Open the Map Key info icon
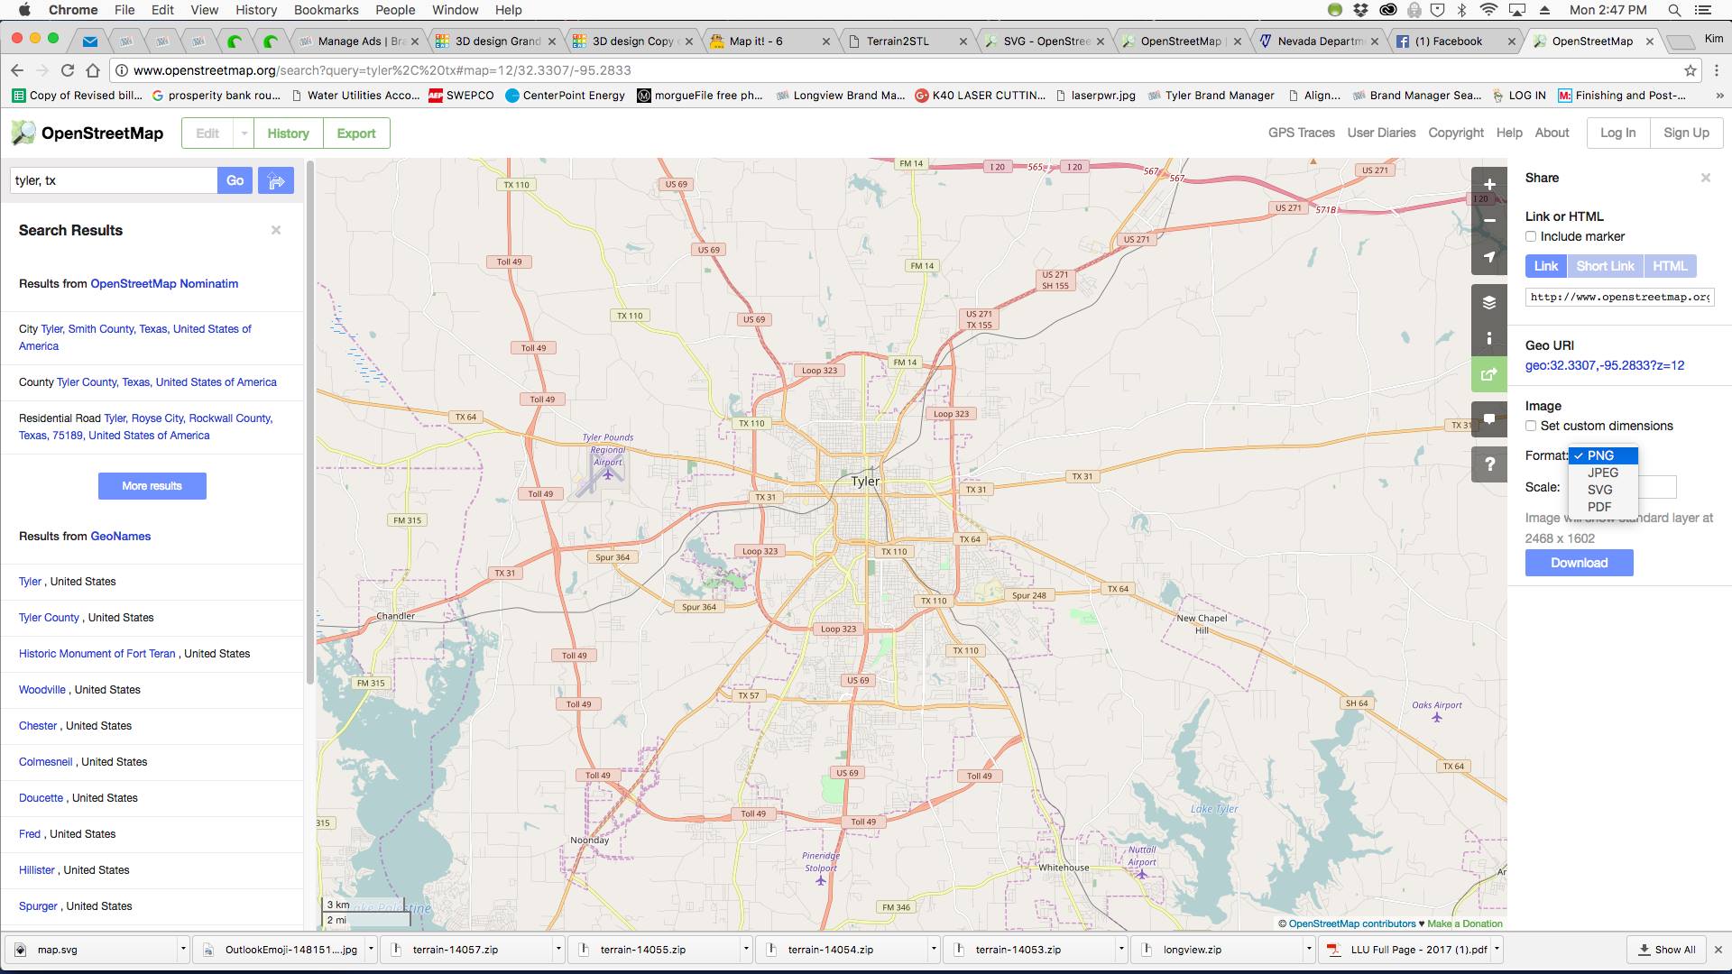 pos(1489,338)
